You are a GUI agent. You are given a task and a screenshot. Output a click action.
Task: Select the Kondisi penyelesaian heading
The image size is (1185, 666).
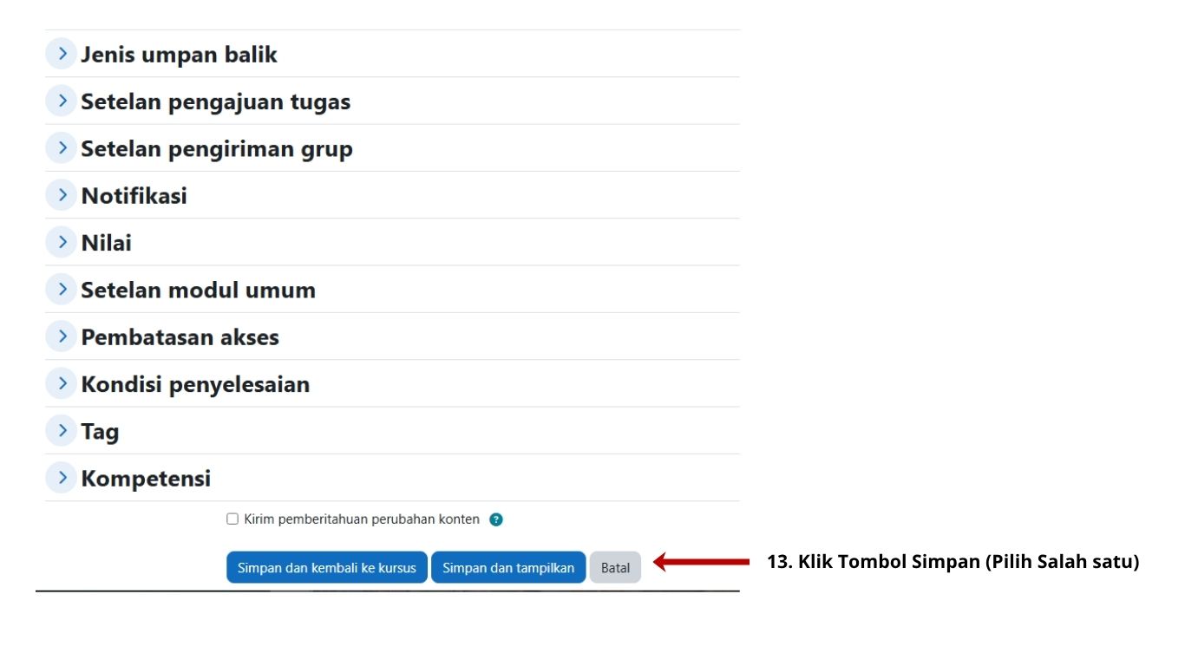(195, 384)
